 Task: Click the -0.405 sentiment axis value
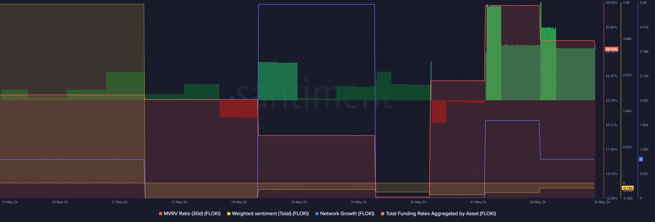pos(628,198)
